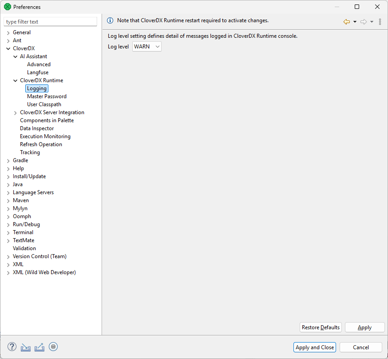Open the Data Inspector page
This screenshot has width=388, height=359.
pos(37,128)
